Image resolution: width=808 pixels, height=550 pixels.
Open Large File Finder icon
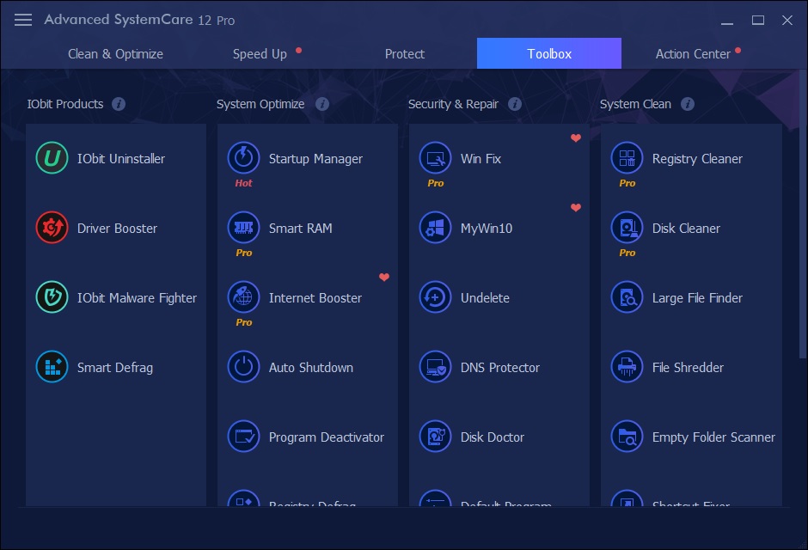click(x=627, y=297)
